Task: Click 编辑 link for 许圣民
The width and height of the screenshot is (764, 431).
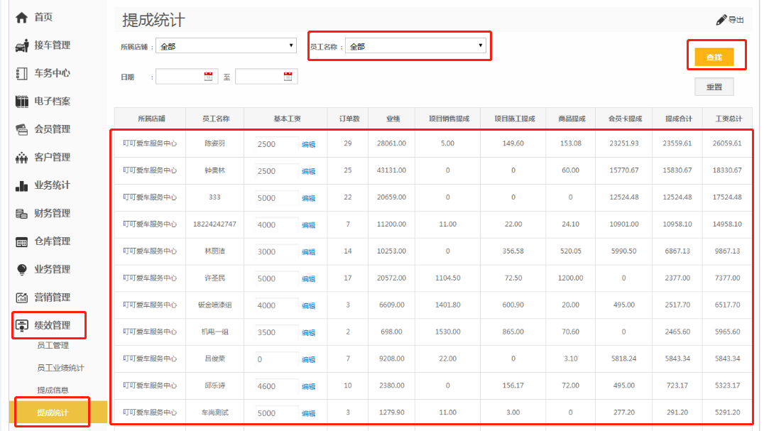Action: [x=308, y=279]
